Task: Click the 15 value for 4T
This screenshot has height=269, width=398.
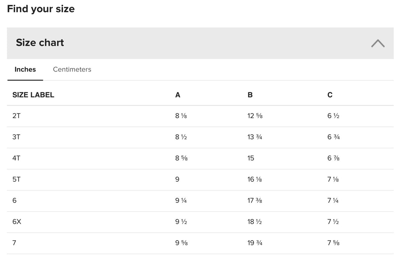Action: (x=251, y=158)
